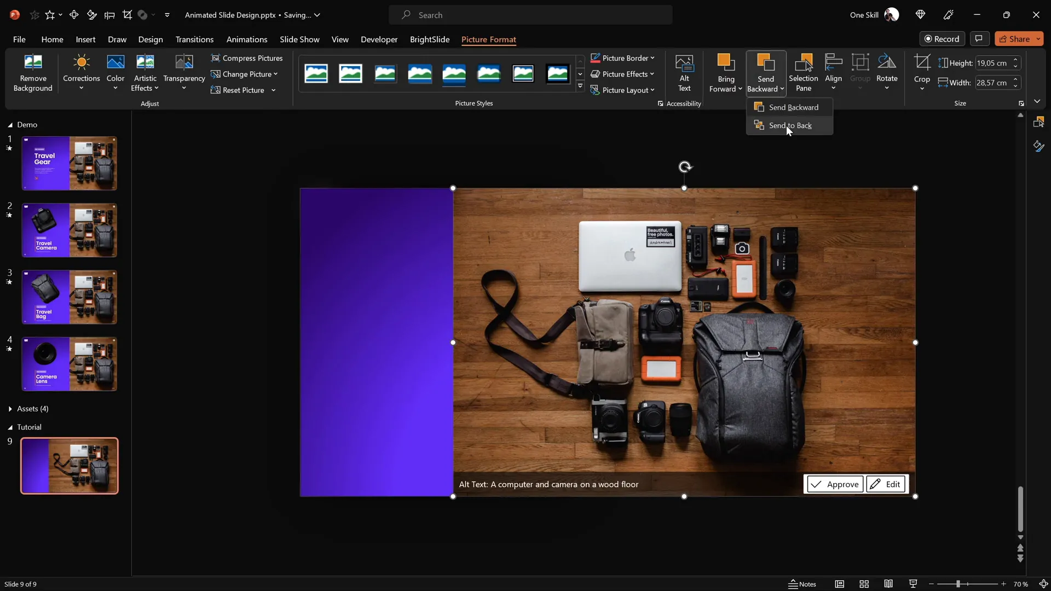Select the last visible picture style thumbnail
1051x591 pixels.
click(x=557, y=73)
